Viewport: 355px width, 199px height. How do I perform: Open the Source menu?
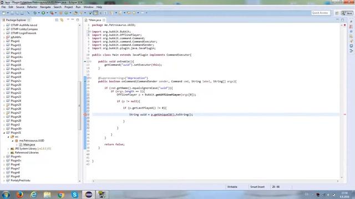[20, 7]
